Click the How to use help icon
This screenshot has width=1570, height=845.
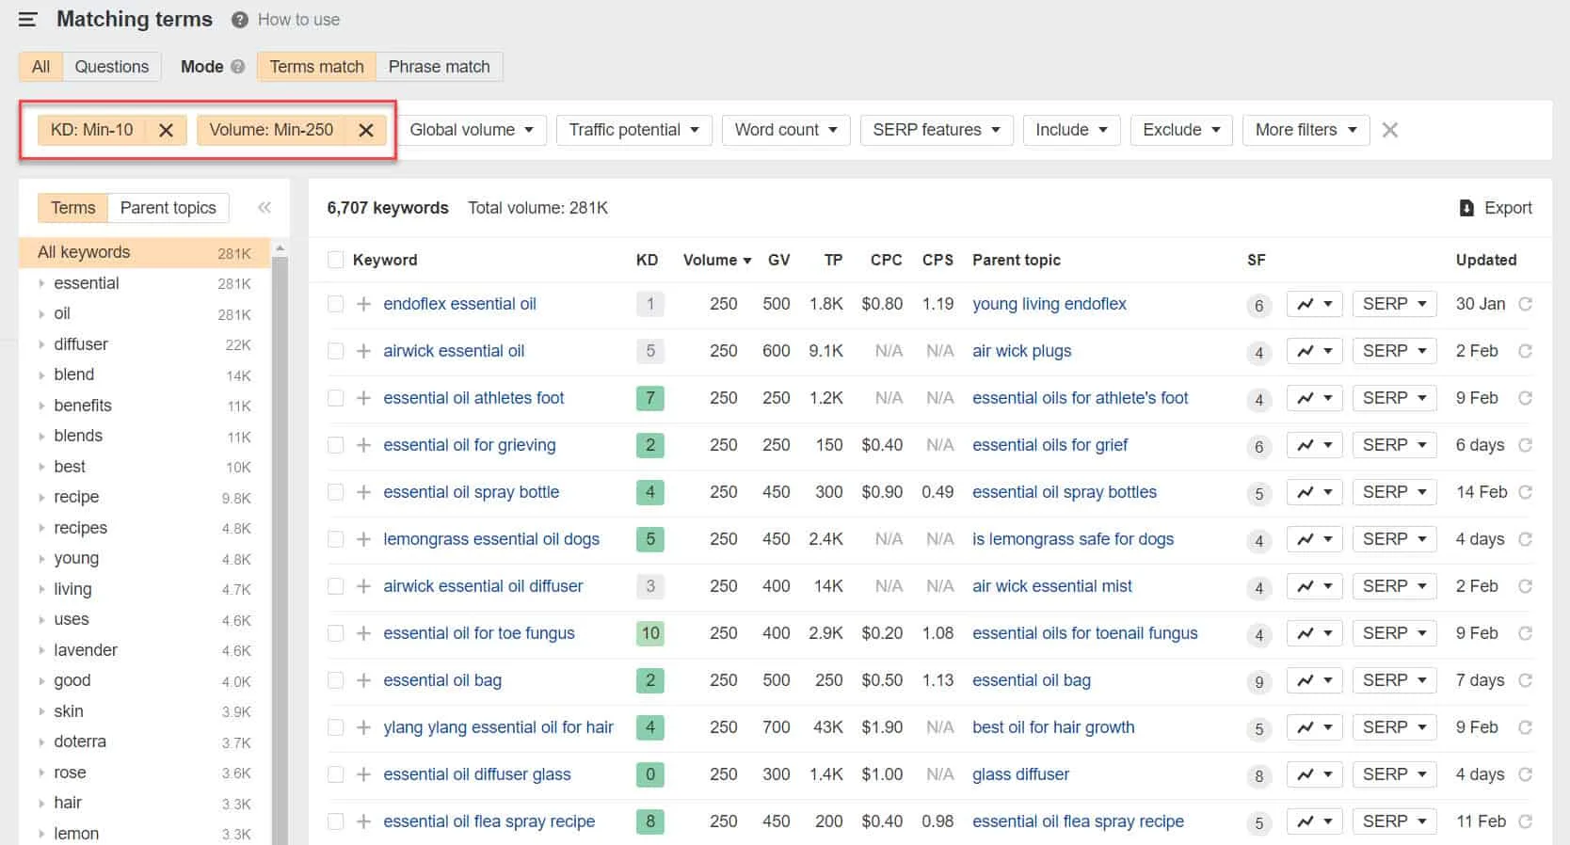click(240, 20)
